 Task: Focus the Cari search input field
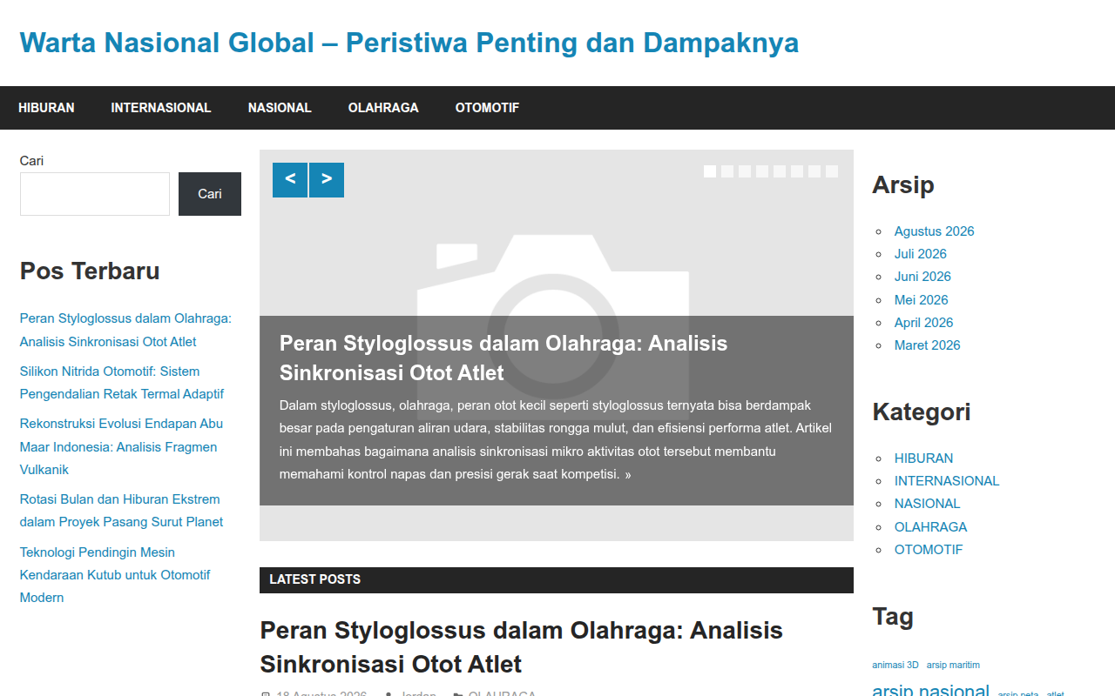click(95, 194)
